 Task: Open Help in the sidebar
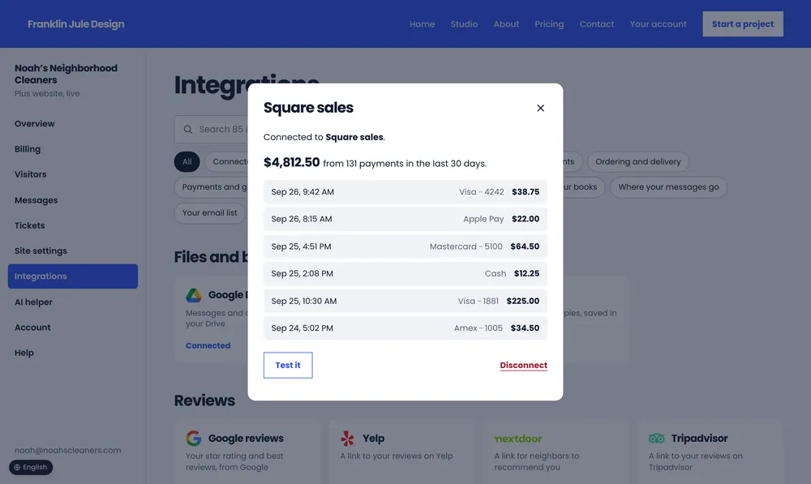[x=24, y=353]
